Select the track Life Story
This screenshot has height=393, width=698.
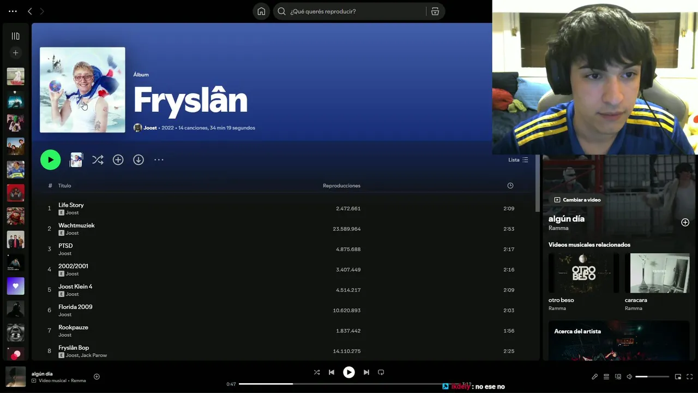coord(71,205)
